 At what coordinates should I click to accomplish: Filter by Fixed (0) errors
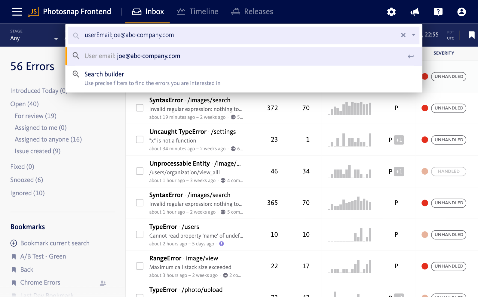tap(22, 167)
